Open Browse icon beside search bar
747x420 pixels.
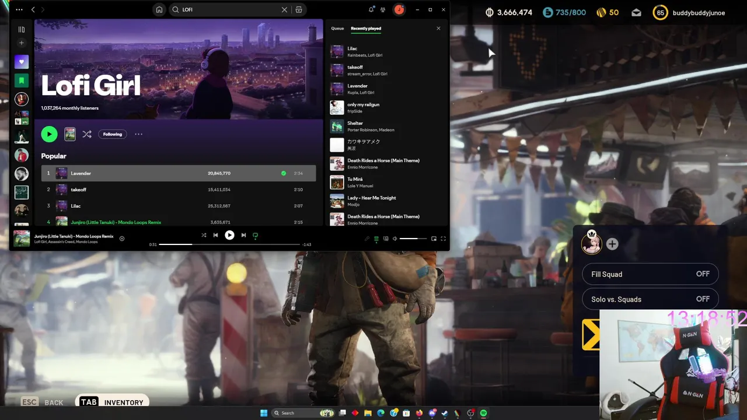tap(299, 10)
